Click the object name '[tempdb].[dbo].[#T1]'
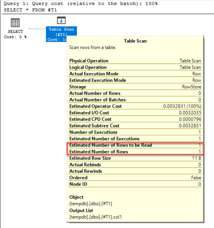The width and height of the screenshot is (214, 228). tap(91, 204)
